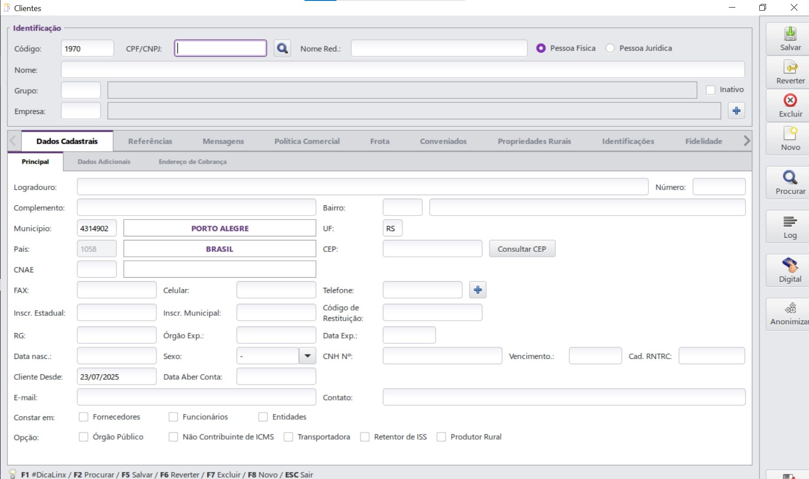Click the Complemento input field
Image resolution: width=809 pixels, height=479 pixels.
[196, 207]
